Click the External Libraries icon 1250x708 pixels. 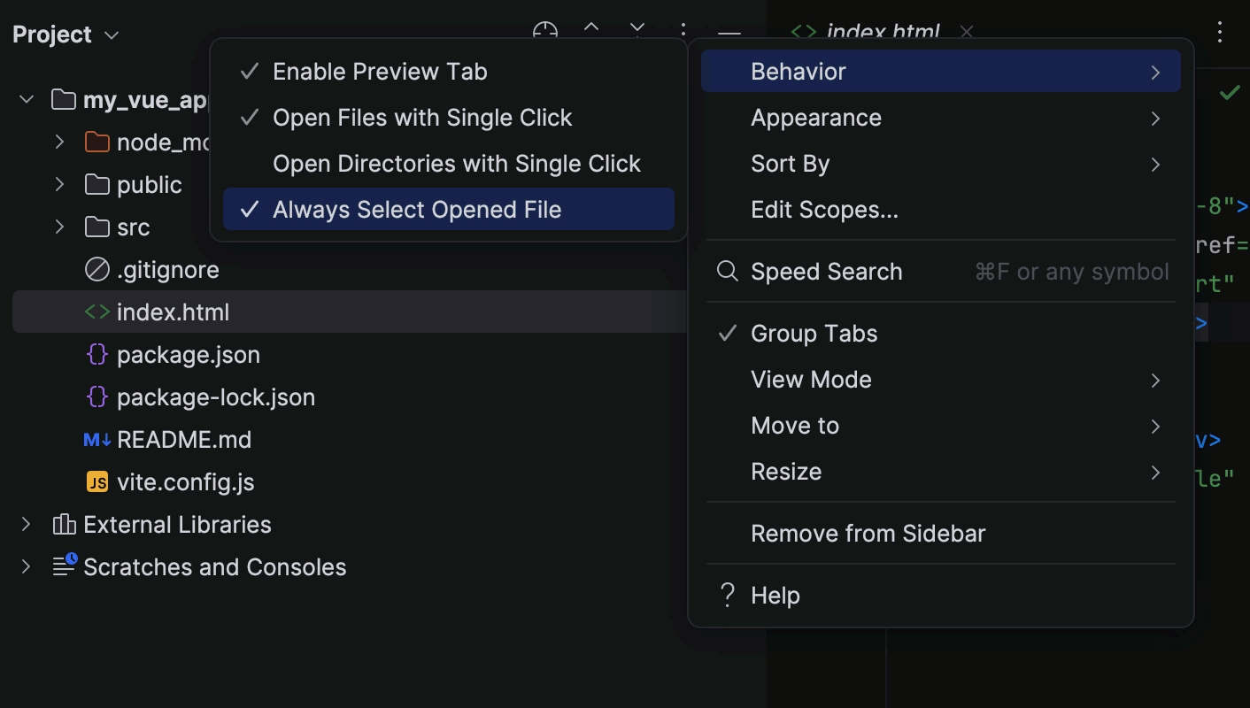pos(63,524)
